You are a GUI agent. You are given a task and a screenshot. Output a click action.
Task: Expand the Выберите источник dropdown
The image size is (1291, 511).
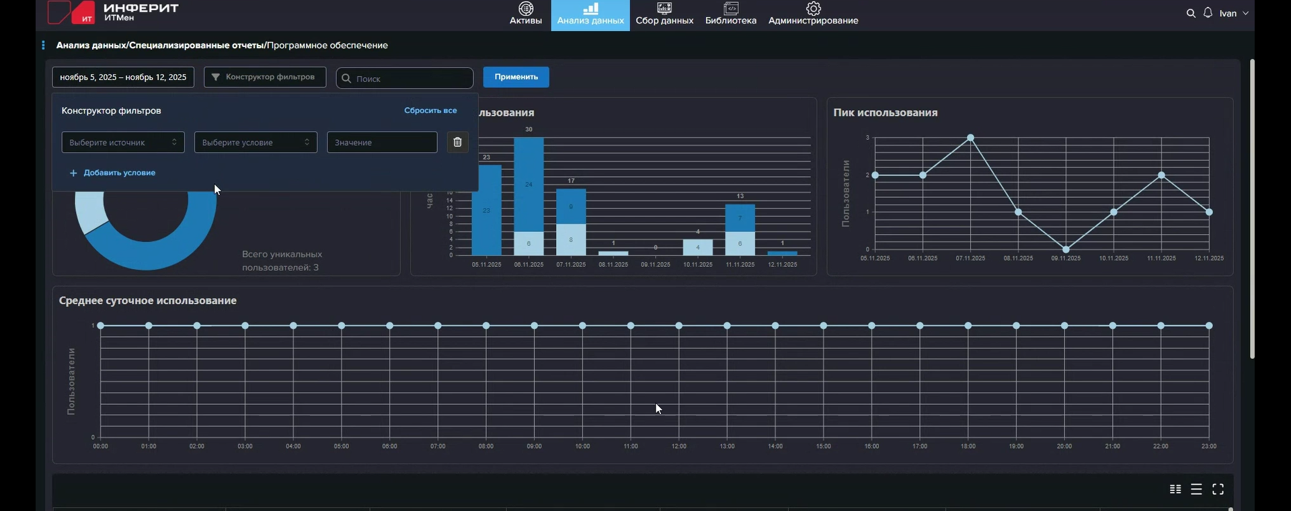pyautogui.click(x=123, y=143)
